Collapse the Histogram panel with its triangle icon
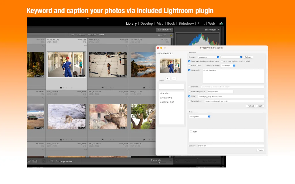The image size is (295, 184). [218, 29]
